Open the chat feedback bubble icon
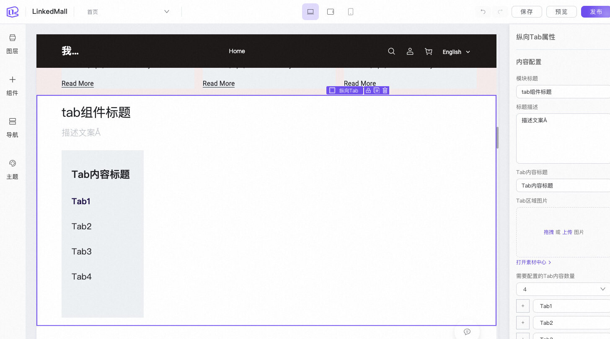Screen dimensions: 610x339 467,331
